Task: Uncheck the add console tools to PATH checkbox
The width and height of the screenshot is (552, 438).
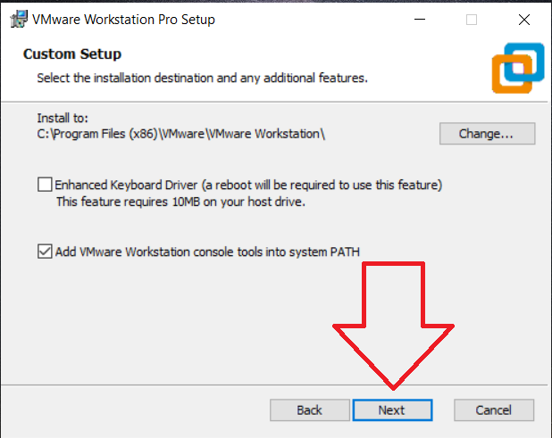Action: point(45,252)
